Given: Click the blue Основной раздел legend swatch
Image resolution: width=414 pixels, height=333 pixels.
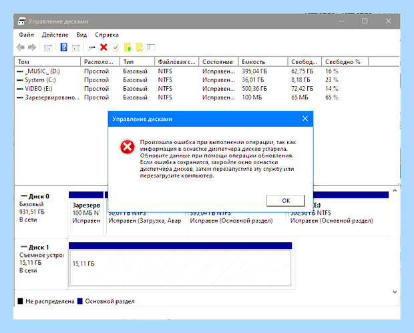Looking at the screenshot, I should (x=80, y=302).
